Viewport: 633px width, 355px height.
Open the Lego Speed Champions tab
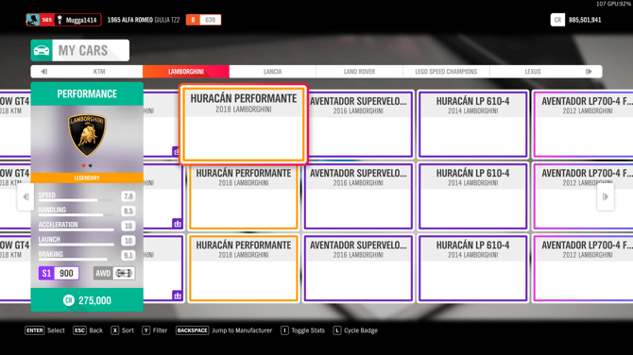(x=446, y=72)
